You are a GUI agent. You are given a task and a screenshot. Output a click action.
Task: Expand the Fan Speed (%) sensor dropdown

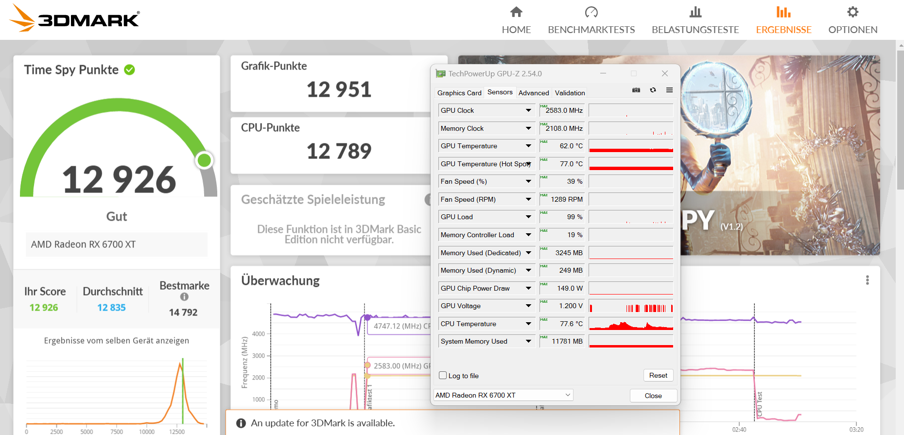[528, 181]
